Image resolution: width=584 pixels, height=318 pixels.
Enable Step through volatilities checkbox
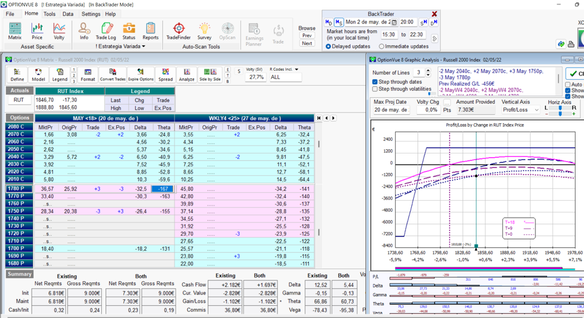click(375, 89)
